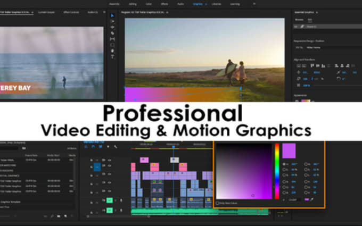This screenshot has width=362, height=226.
Task: Select the Red radio button in picker
Action: [284, 182]
